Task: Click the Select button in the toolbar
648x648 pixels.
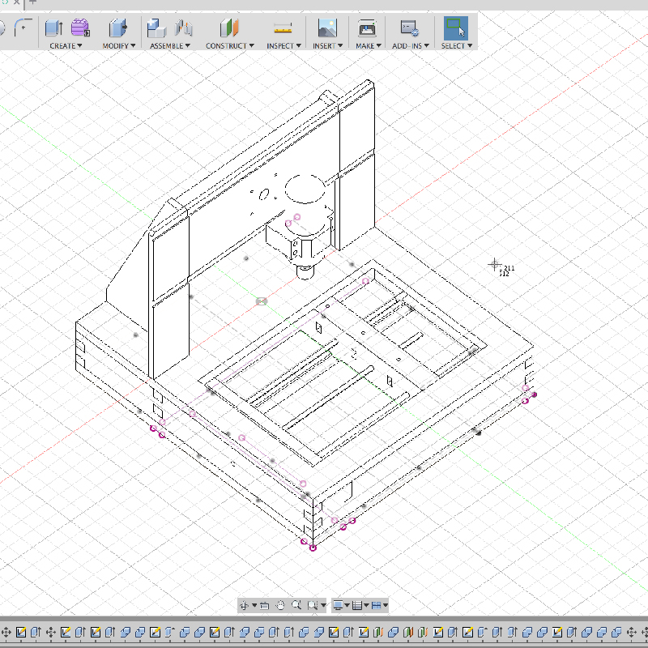Action: coord(454,27)
